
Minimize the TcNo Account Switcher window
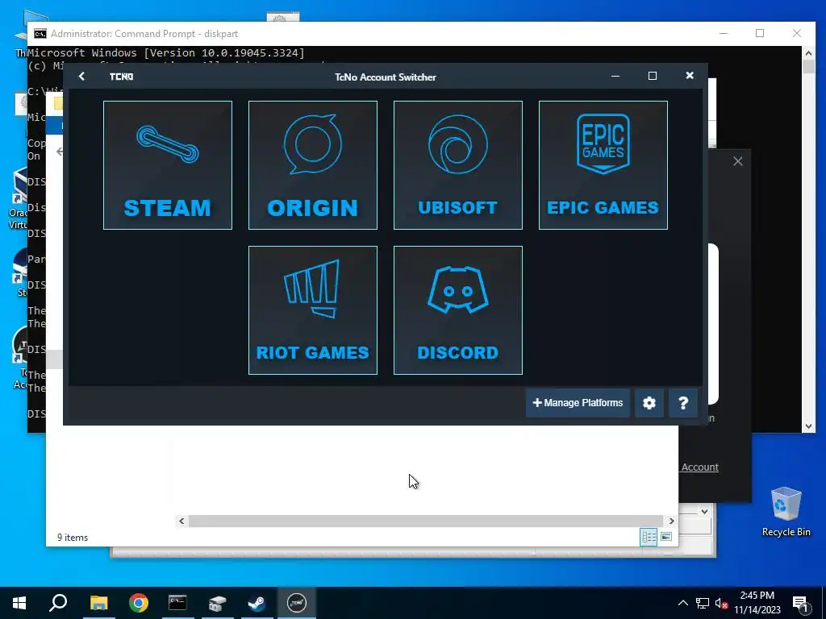click(x=615, y=76)
